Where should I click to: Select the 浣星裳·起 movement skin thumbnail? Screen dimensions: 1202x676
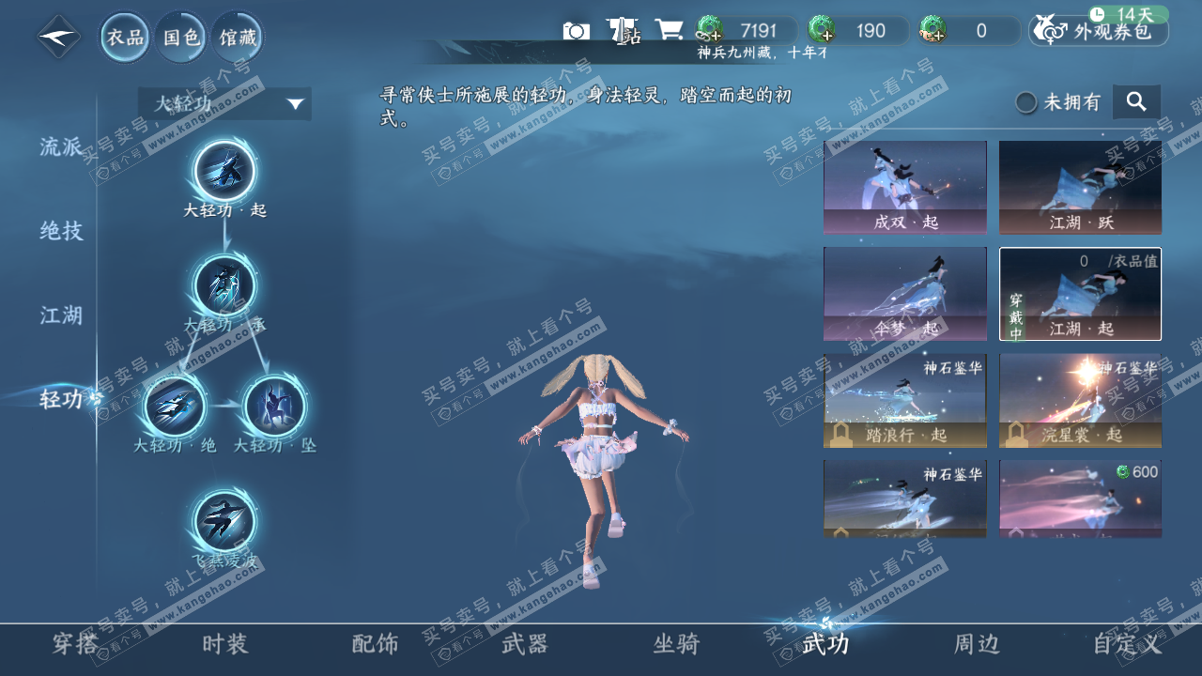tap(1080, 400)
